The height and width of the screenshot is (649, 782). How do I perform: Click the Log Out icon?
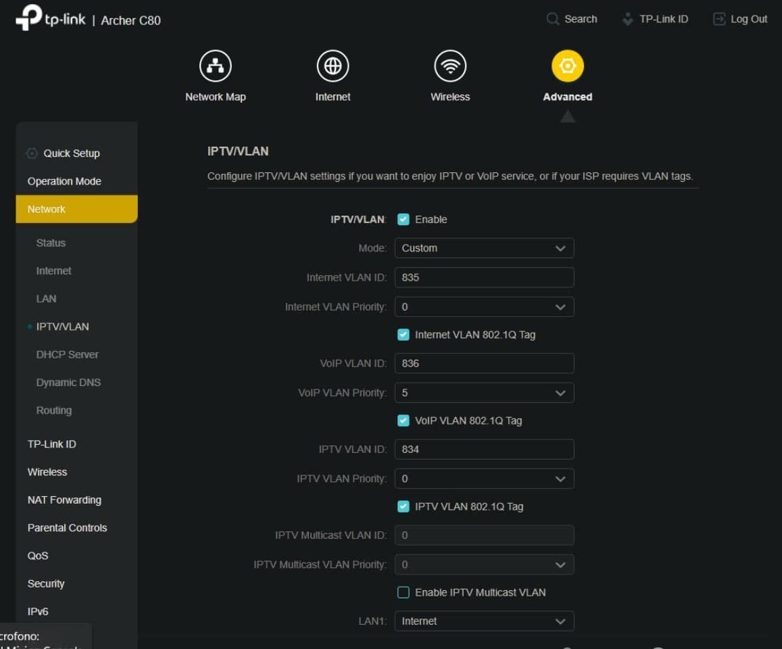coord(719,19)
